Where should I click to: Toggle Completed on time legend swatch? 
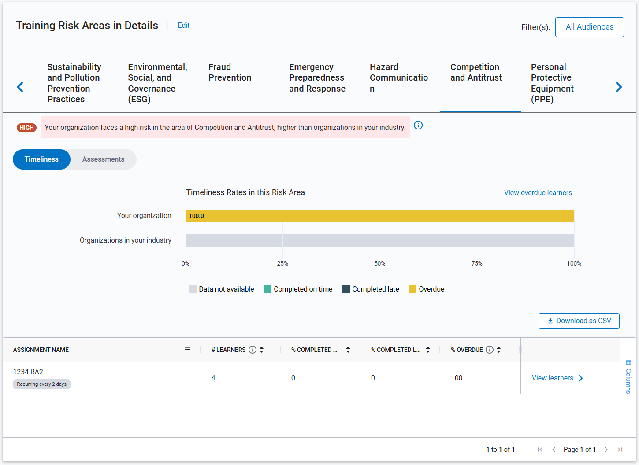(267, 289)
